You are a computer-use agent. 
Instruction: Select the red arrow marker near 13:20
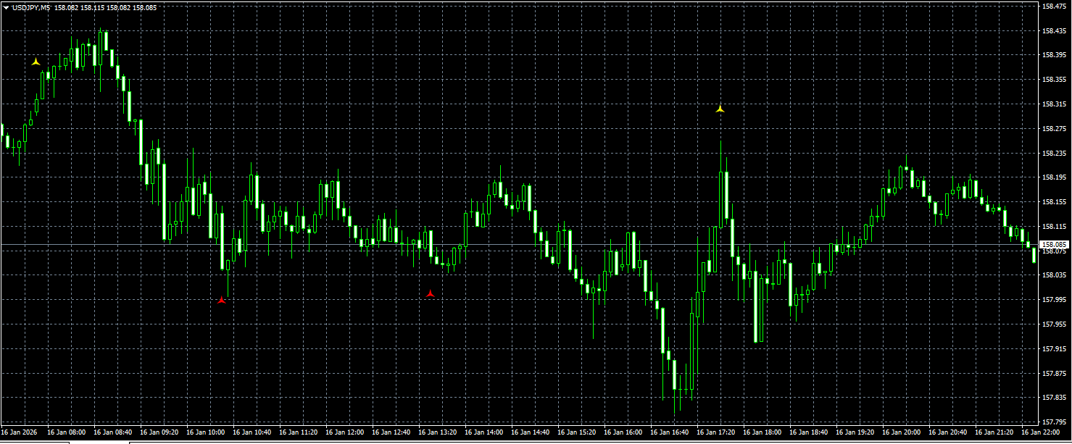pyautogui.click(x=431, y=293)
